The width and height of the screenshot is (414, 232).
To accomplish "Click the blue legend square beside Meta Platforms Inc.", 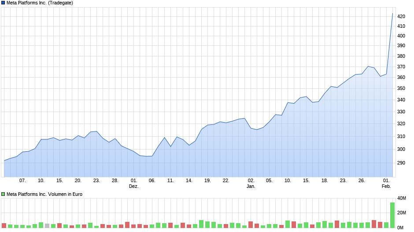I will (3, 3).
